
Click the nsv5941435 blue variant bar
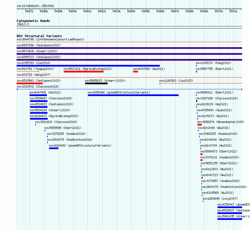tap(230, 219)
